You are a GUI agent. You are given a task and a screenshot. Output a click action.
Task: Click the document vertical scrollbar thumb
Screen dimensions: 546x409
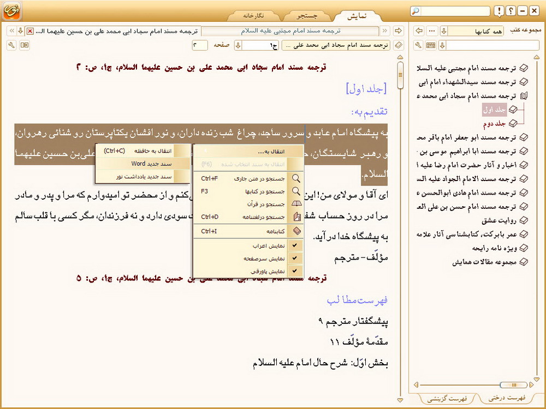pos(400,75)
